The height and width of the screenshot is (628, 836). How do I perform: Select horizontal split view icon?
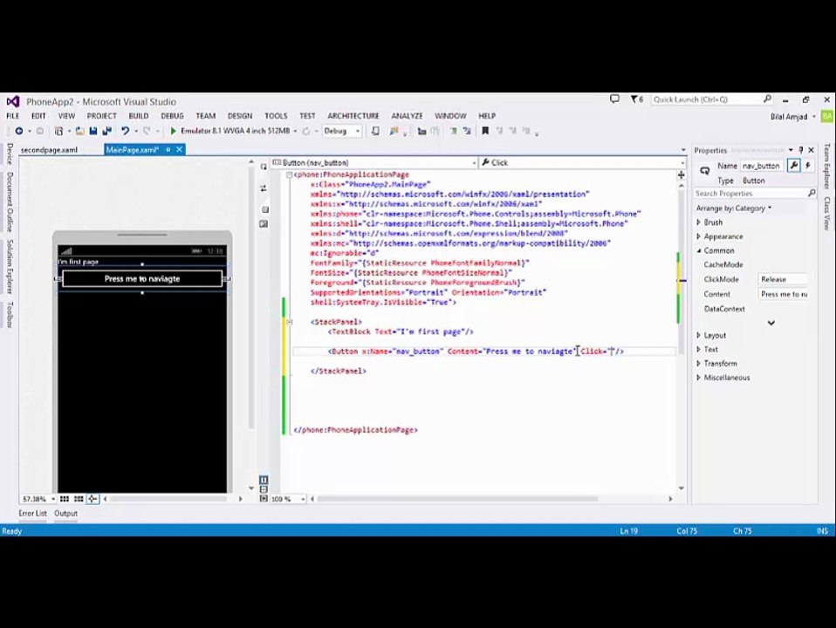tap(264, 488)
